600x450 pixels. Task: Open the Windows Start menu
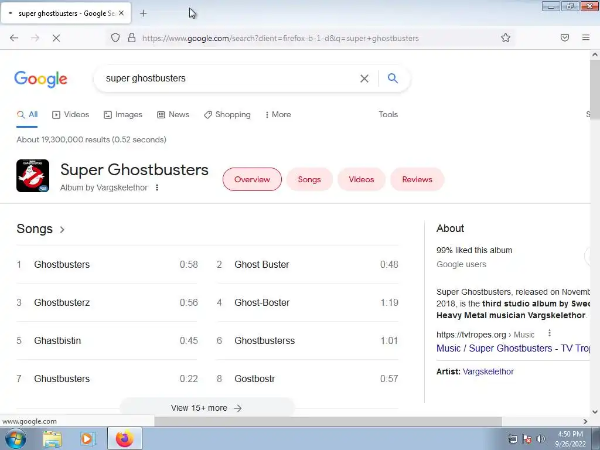point(15,438)
